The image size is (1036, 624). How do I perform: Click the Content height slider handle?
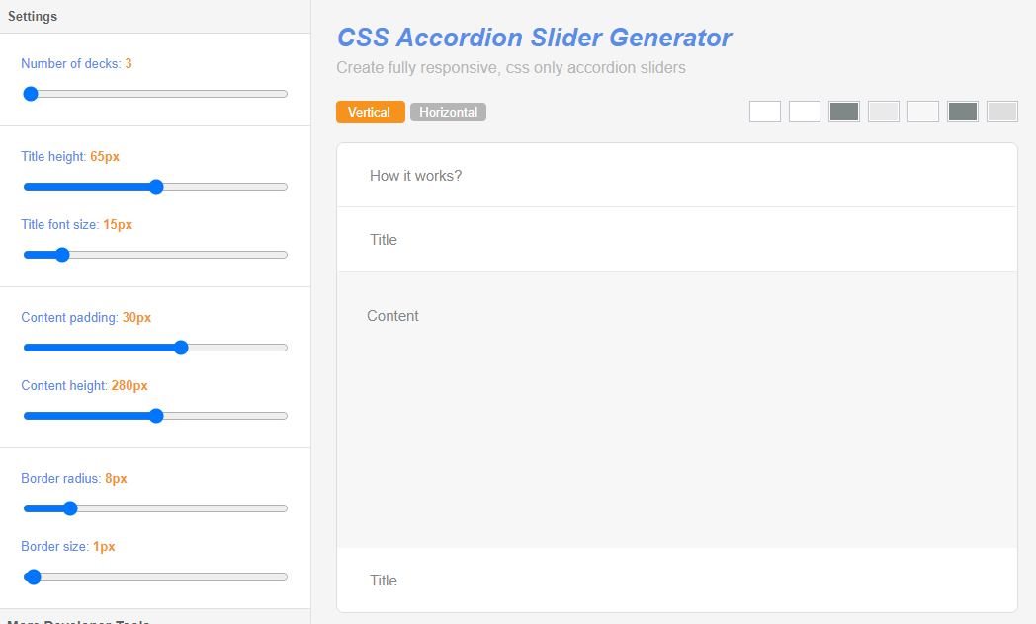click(155, 415)
